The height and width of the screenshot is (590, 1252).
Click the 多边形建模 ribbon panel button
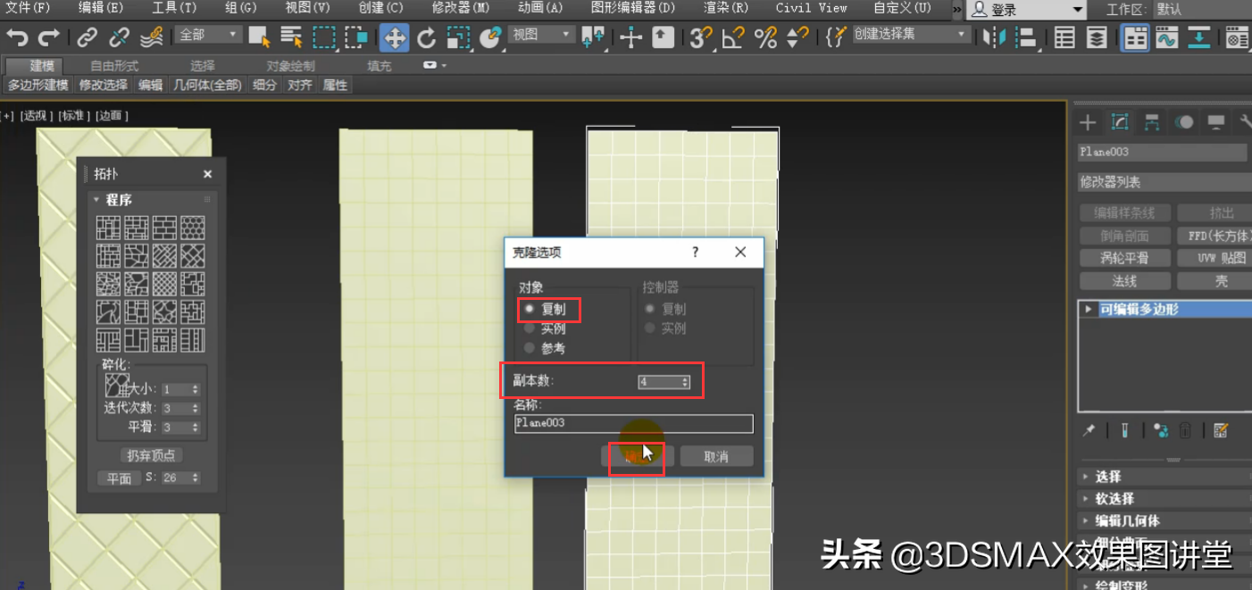click(38, 85)
